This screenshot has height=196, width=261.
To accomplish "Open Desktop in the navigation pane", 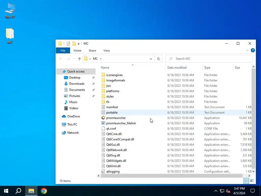I will [75, 78].
